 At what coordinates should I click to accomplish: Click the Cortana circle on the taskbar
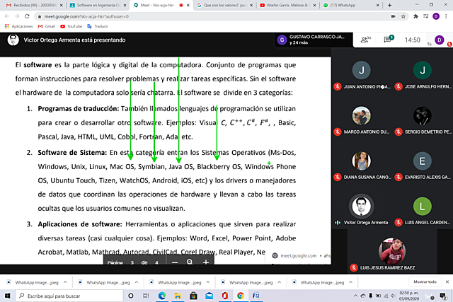[x=131, y=296]
